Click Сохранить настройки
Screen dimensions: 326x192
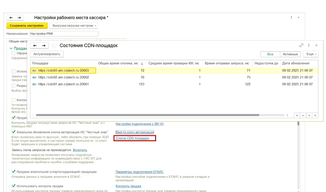click(27, 26)
